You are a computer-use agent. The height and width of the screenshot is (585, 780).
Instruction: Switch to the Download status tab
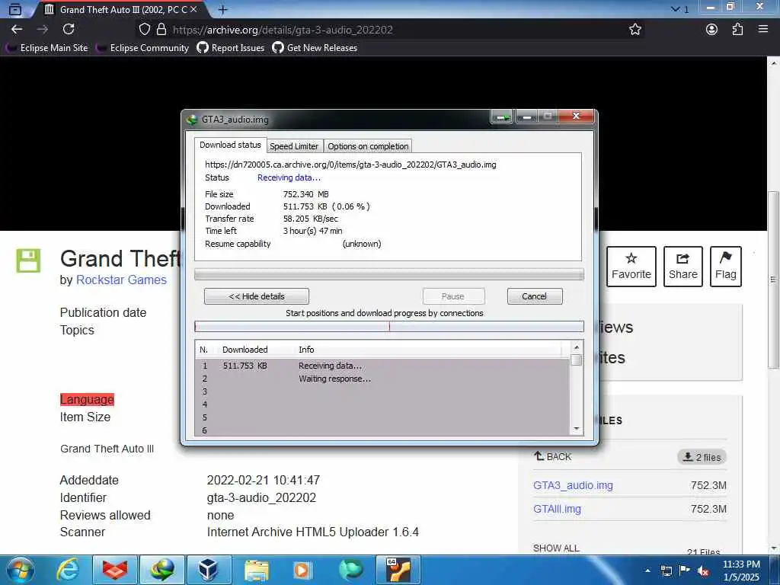pyautogui.click(x=230, y=145)
